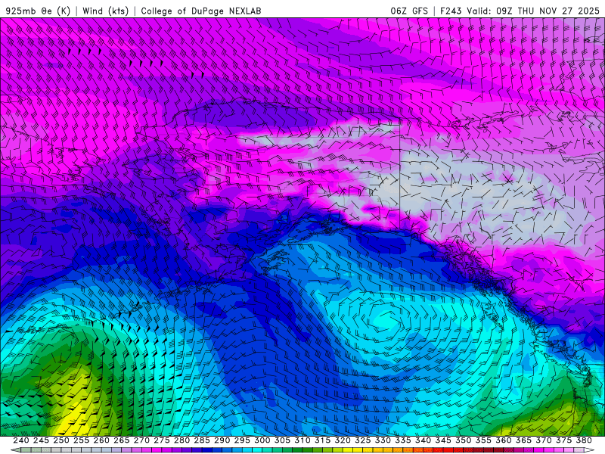The image size is (605, 454).
Task: Click 'College of DuPage NEXLAB' header text
Action: tap(201, 11)
